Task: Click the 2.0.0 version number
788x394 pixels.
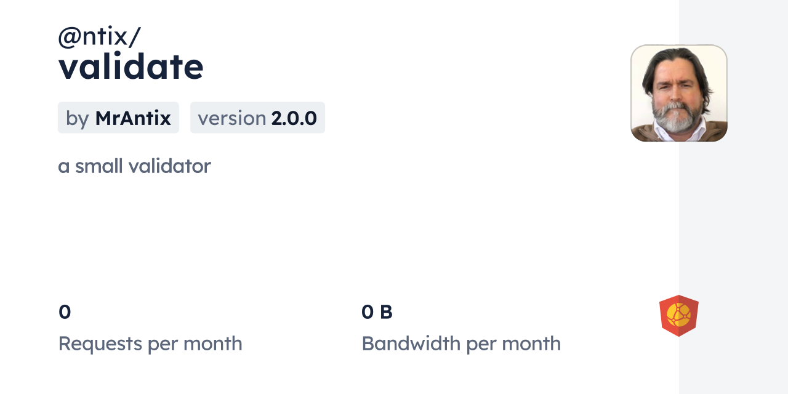Action: (x=294, y=118)
